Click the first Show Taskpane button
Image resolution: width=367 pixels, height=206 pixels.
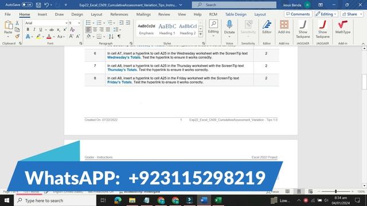pos(303,29)
